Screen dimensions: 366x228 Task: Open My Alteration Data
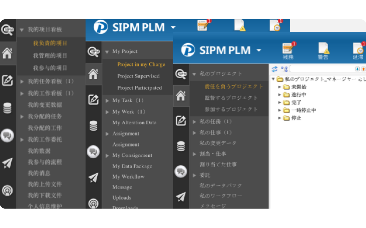[135, 122]
